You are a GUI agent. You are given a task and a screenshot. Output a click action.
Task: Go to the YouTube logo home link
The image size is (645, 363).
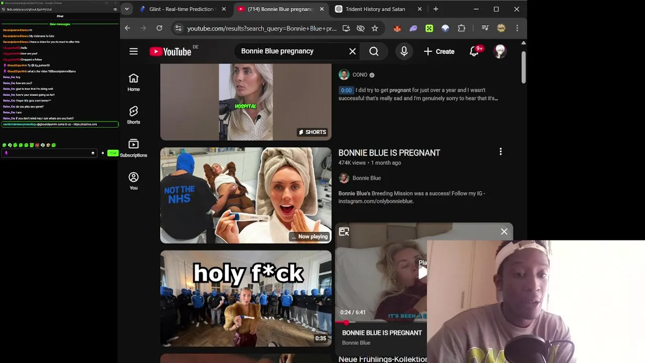170,51
